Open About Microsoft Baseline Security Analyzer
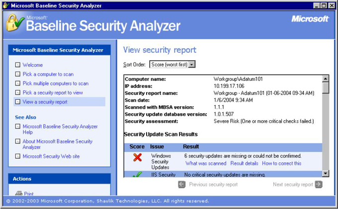Image resolution: width=338 pixels, height=209 pixels. click(58, 144)
